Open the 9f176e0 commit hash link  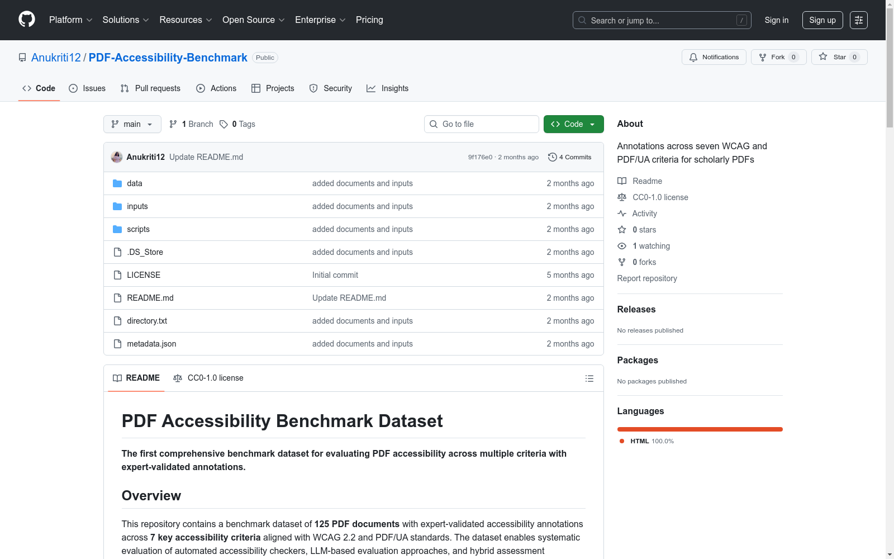[481, 157]
